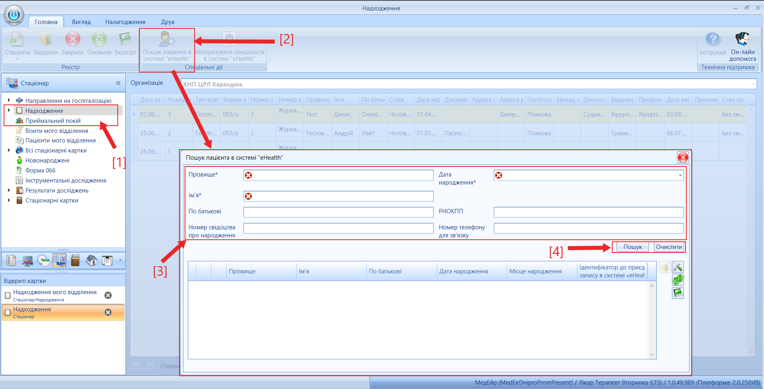
Task: Close the eHealth patient search dialog
Action: coord(683,157)
